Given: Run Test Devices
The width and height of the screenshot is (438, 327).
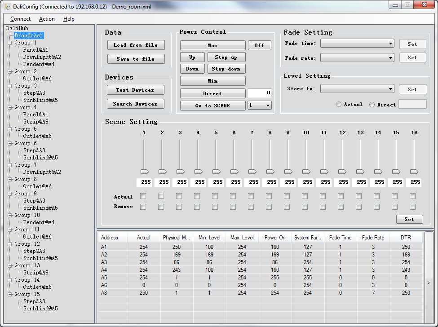Looking at the screenshot, I should point(136,90).
